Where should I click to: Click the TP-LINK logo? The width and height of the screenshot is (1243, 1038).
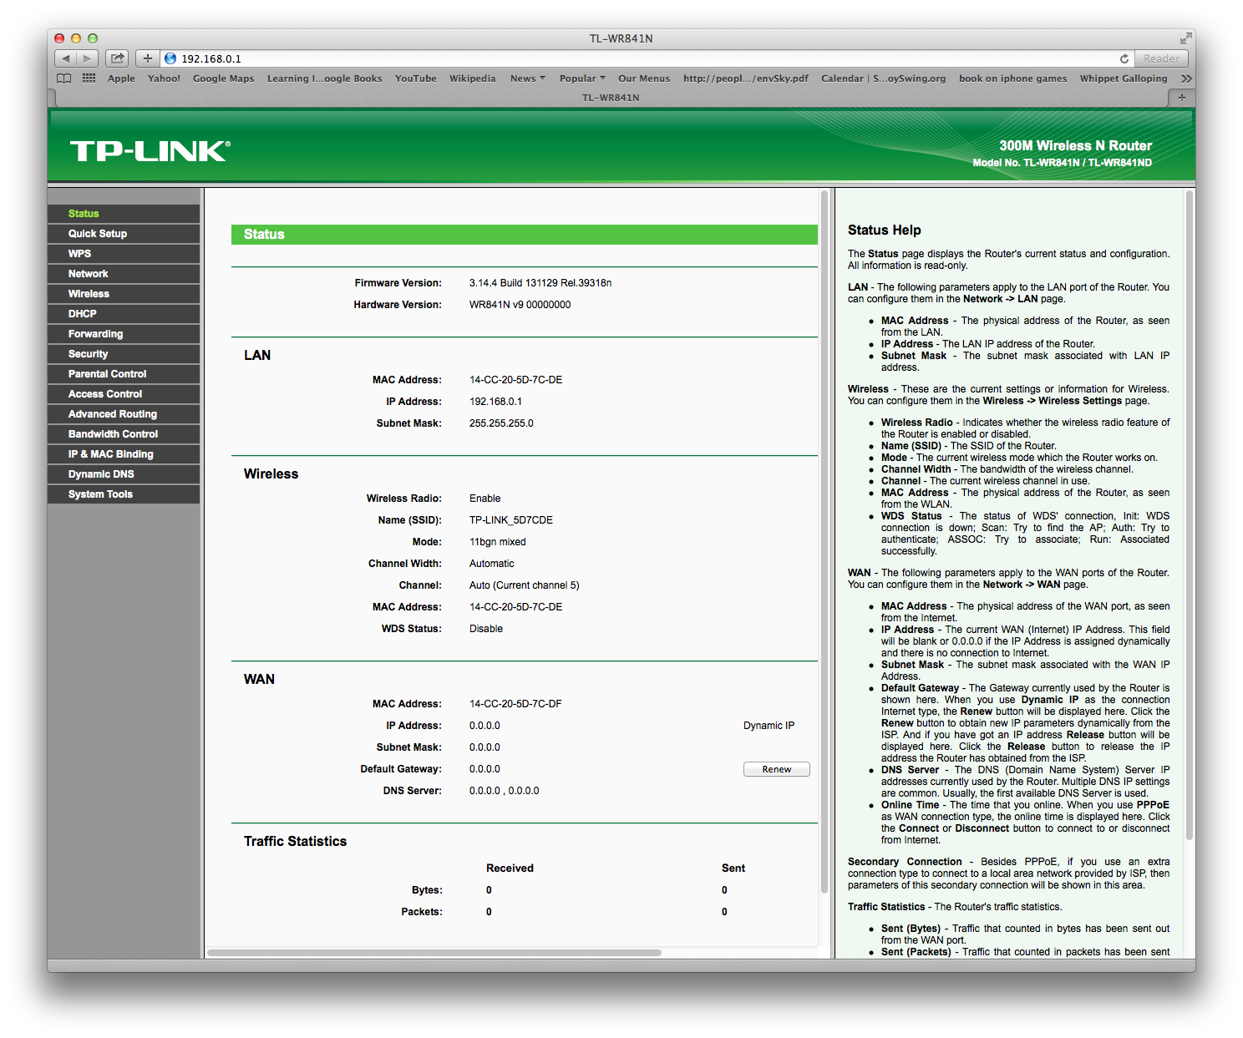coord(150,151)
